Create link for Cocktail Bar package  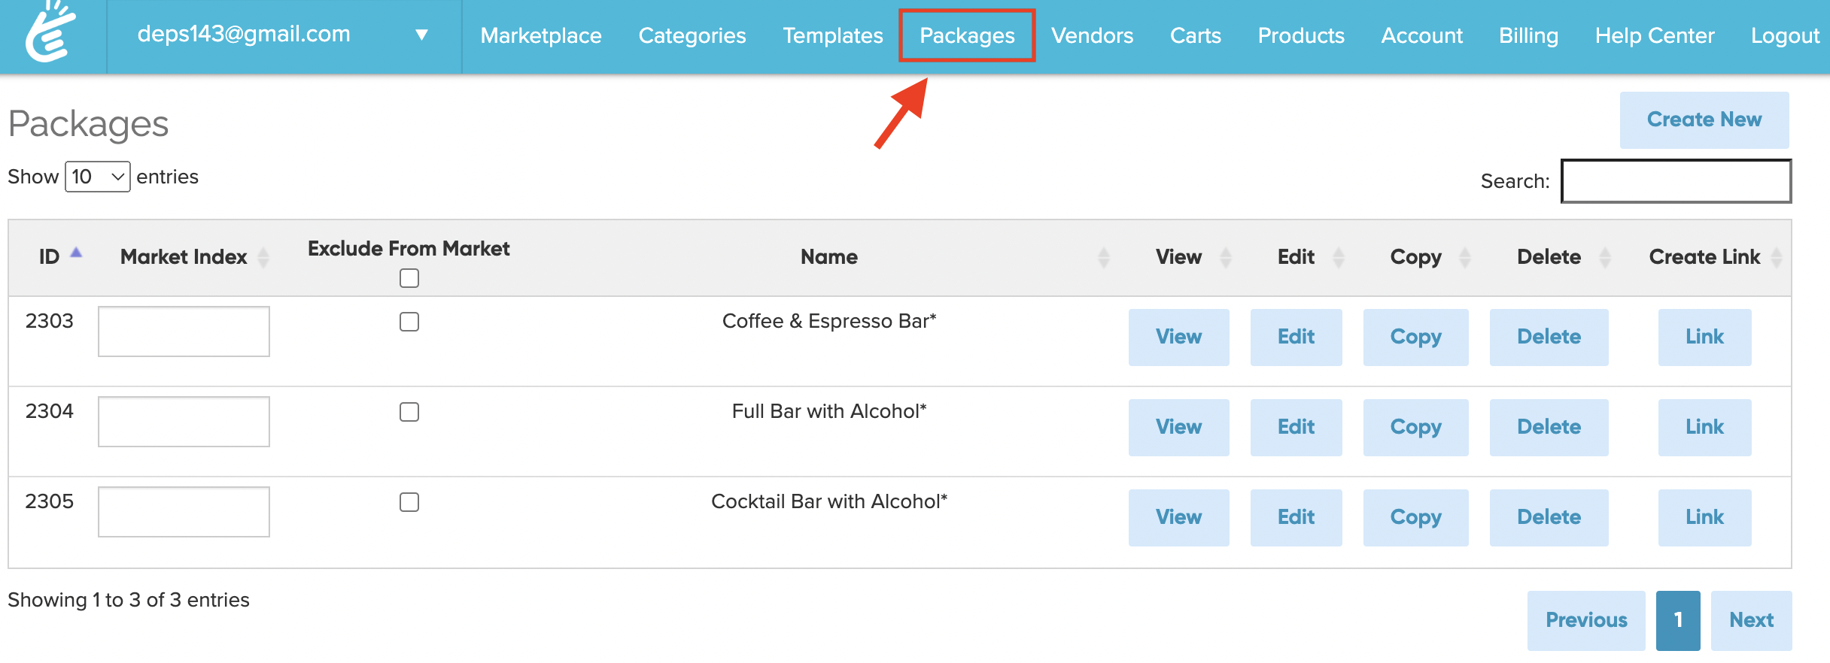tap(1704, 518)
